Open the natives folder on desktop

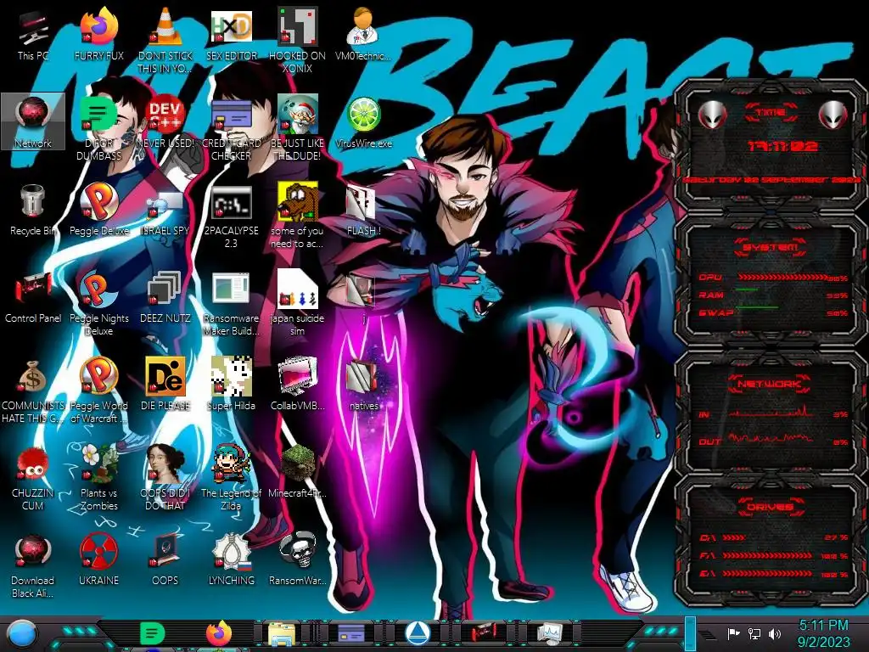(x=363, y=384)
